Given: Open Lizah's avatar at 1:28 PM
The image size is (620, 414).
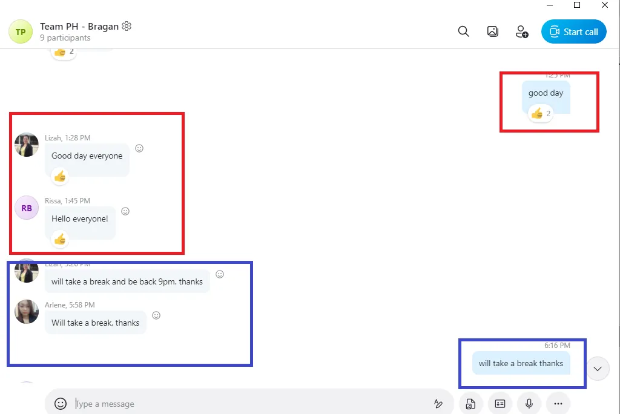Looking at the screenshot, I should point(27,145).
